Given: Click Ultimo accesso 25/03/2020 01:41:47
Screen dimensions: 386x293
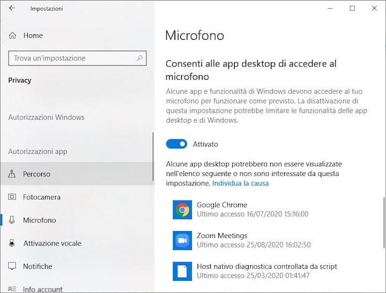Looking at the screenshot, I should coord(253,275).
